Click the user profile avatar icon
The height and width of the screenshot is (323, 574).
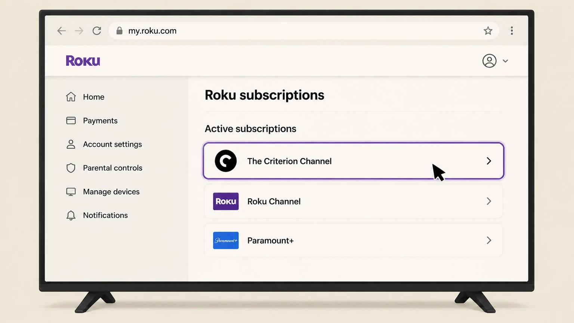pyautogui.click(x=489, y=61)
